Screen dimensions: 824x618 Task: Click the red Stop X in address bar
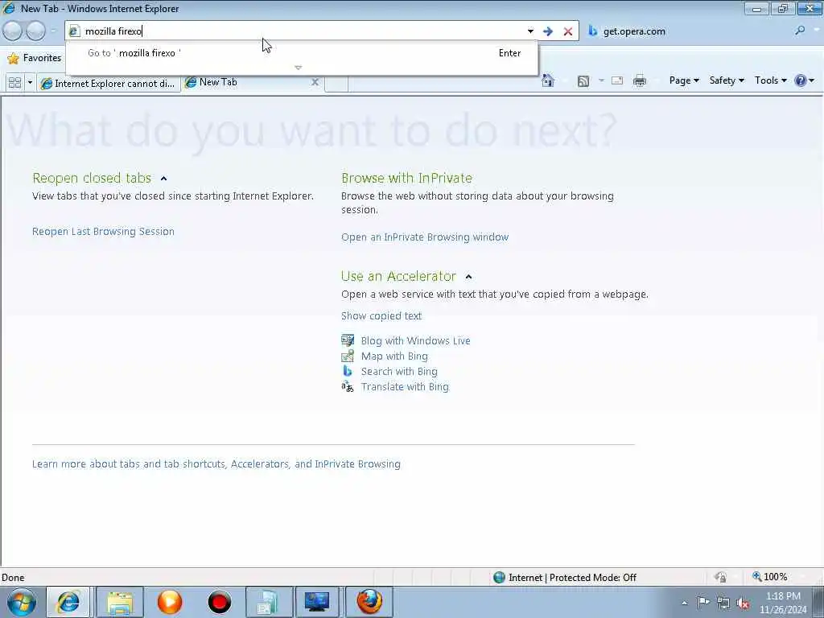point(568,31)
